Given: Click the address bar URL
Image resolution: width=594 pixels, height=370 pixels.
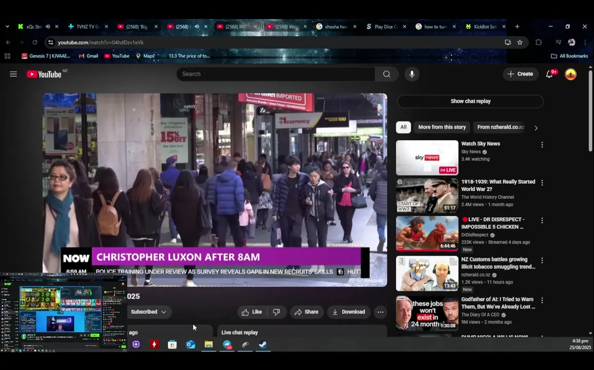Looking at the screenshot, I should click(x=101, y=42).
